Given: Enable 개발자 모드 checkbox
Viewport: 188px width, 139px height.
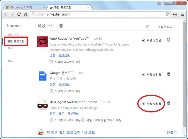Looking at the screenshot, I should pyautogui.click(x=148, y=27).
